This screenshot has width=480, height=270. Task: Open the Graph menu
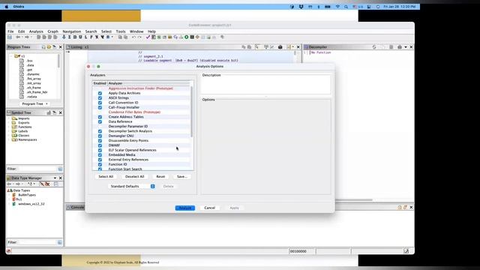pyautogui.click(x=52, y=31)
